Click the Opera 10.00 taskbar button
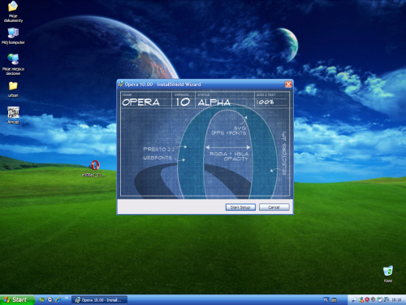406x305 pixels. pyautogui.click(x=99, y=300)
